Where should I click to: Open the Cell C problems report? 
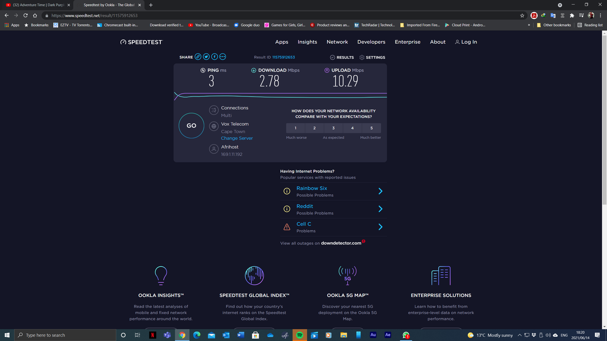pos(304,224)
